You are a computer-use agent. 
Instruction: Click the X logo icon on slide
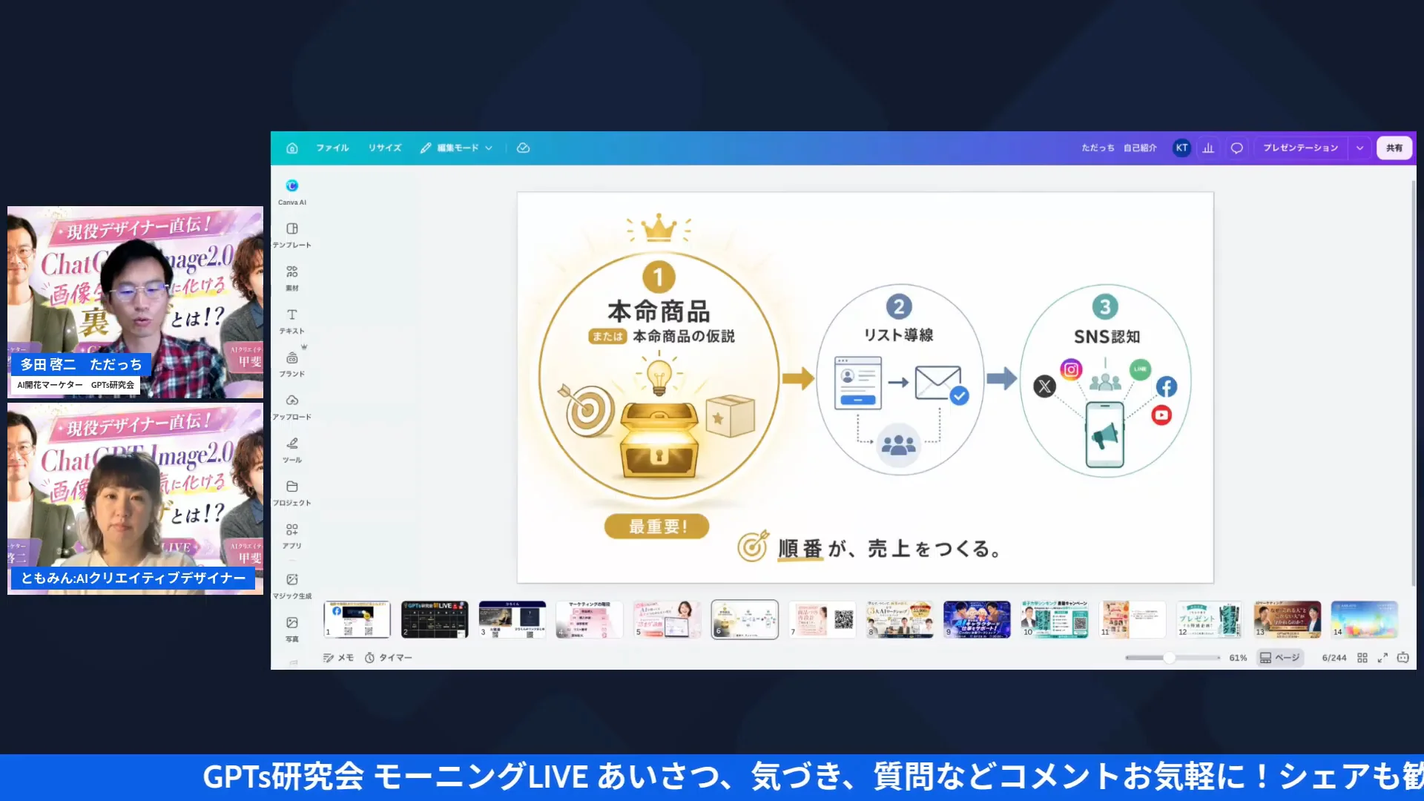click(1044, 386)
